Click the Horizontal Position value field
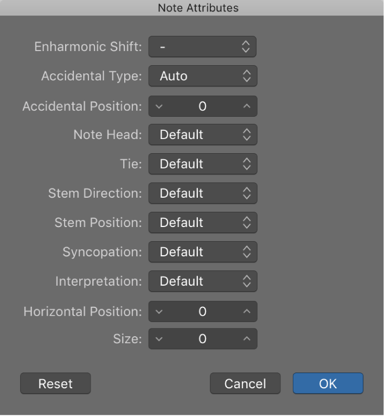The width and height of the screenshot is (385, 416). pos(203,312)
